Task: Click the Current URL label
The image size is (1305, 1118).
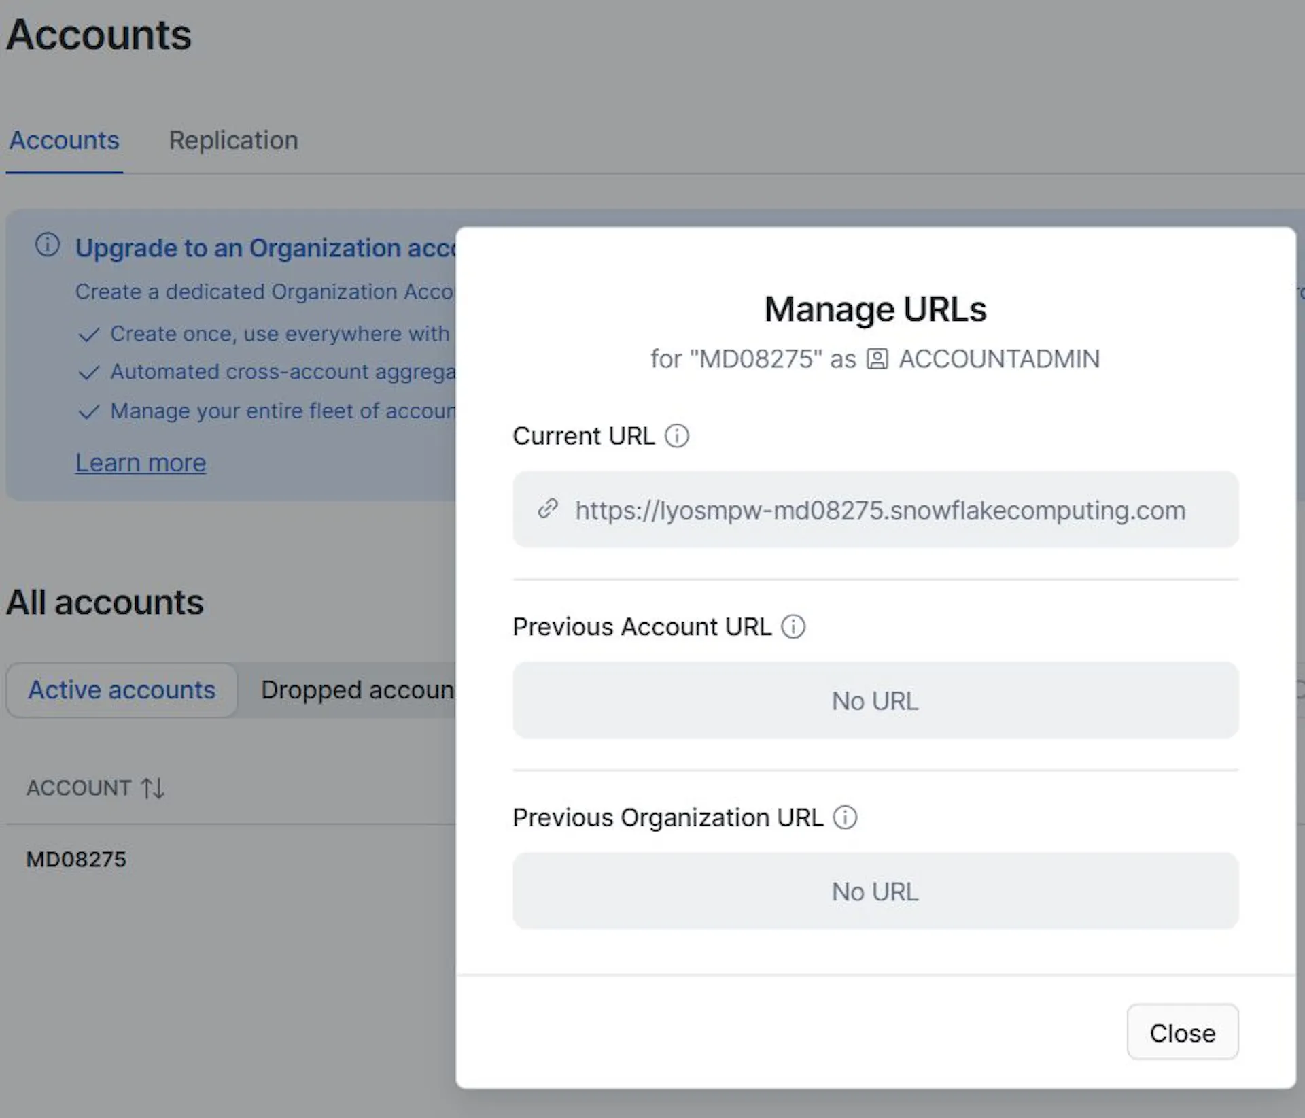Action: [584, 436]
